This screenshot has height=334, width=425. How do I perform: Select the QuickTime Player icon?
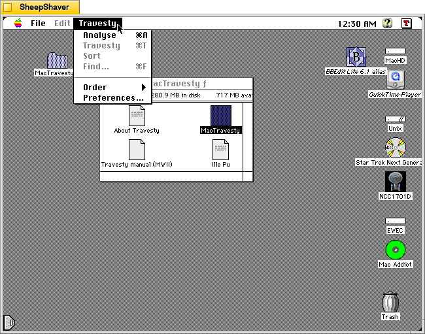396,80
